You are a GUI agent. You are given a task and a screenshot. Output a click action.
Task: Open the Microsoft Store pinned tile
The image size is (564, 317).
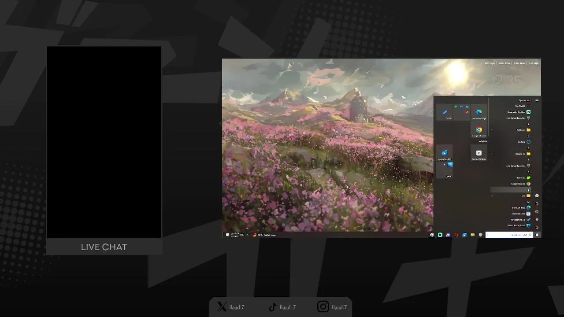pyautogui.click(x=479, y=153)
